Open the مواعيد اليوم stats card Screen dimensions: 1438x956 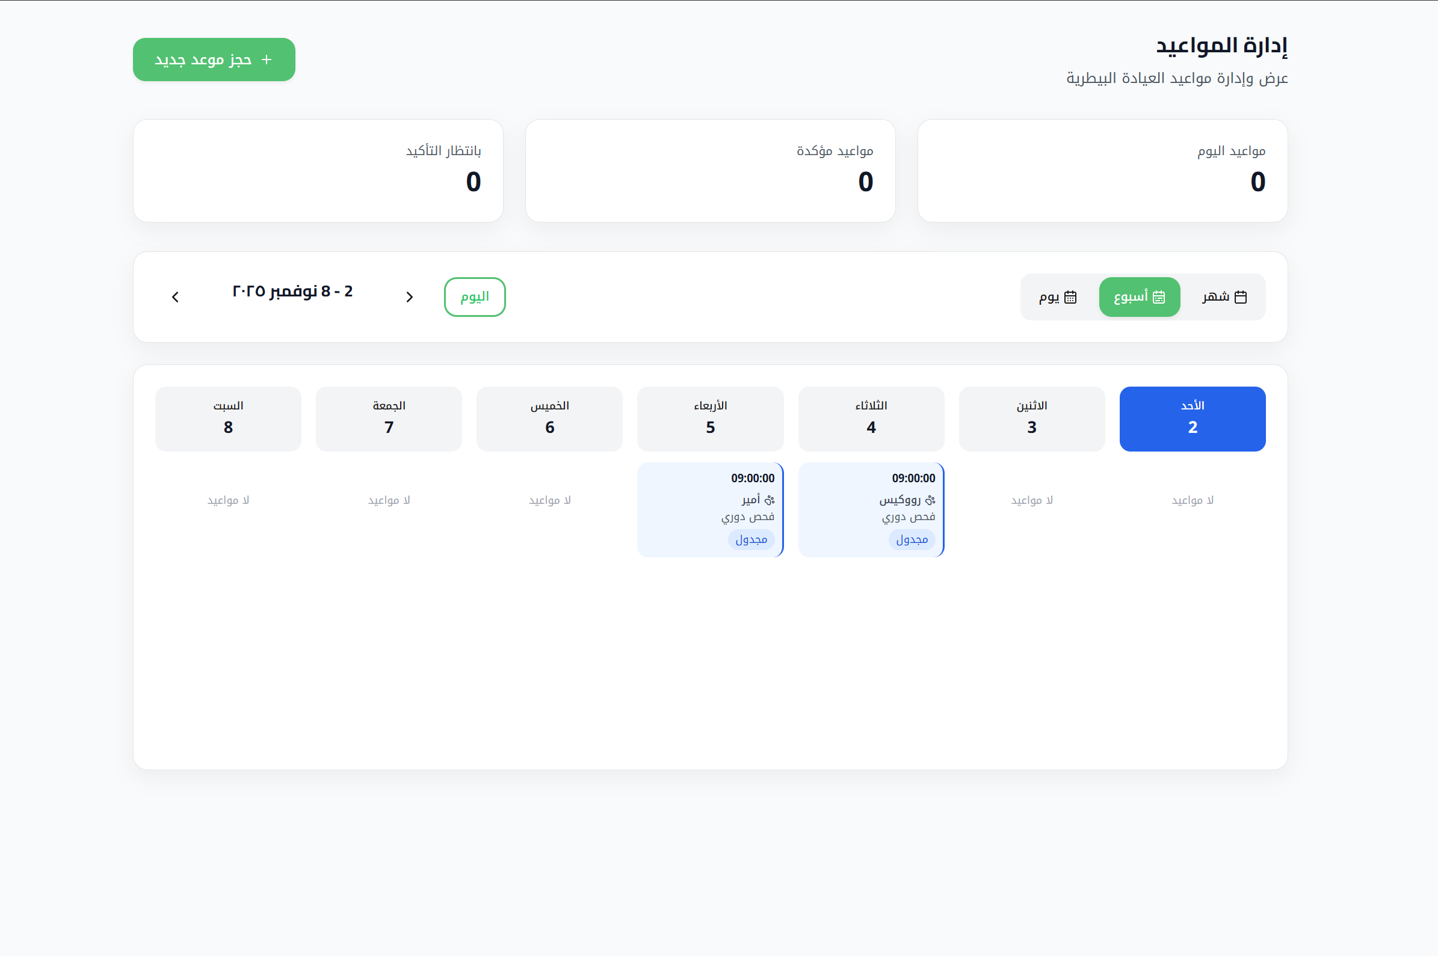(x=1102, y=171)
